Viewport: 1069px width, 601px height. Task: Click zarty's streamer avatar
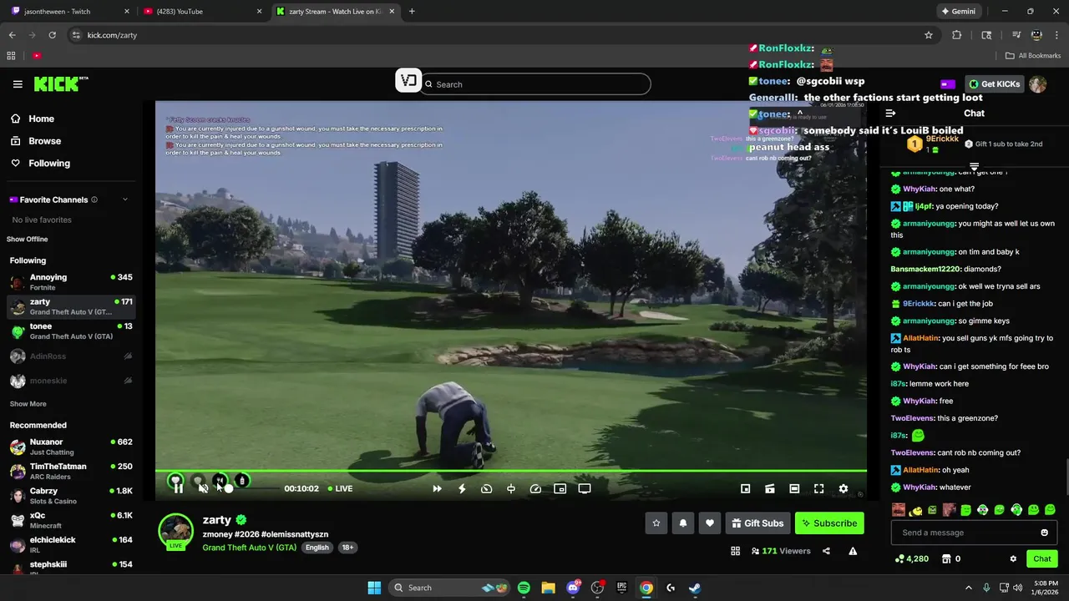(x=176, y=532)
